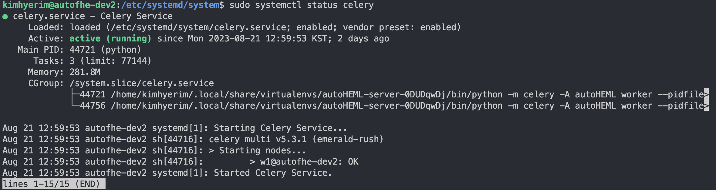Click the kimhyerim@autofhe-dev2 prompt username
This screenshot has height=190, width=716.
point(59,5)
